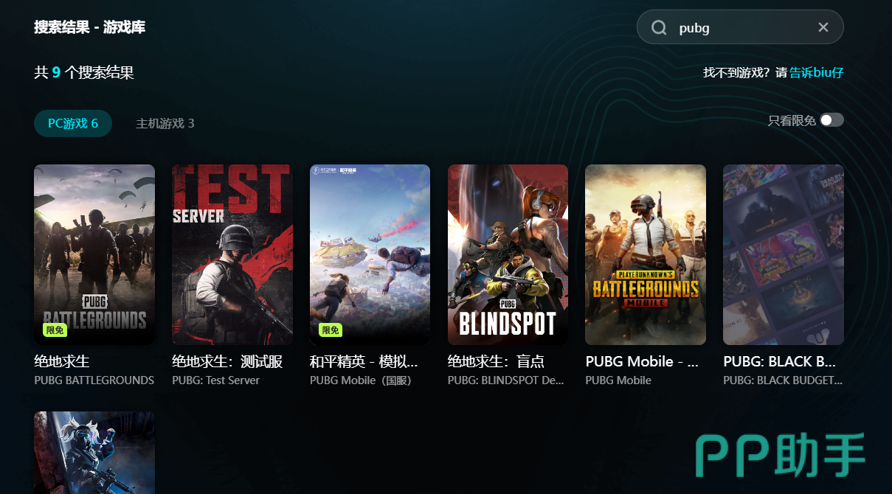Click the 绝地求生：测试服 title text
Image resolution: width=892 pixels, height=494 pixels.
(x=227, y=361)
